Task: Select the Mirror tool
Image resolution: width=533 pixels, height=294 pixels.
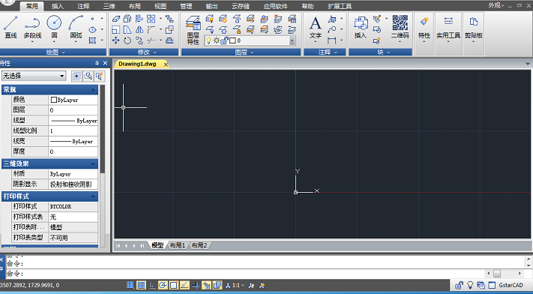Action: coord(139,29)
